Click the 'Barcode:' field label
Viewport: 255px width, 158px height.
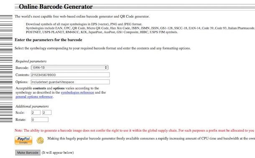pyautogui.click(x=22, y=67)
